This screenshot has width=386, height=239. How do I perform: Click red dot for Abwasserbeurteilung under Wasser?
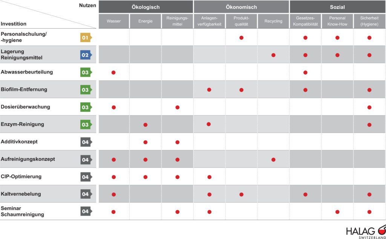pyautogui.click(x=113, y=72)
